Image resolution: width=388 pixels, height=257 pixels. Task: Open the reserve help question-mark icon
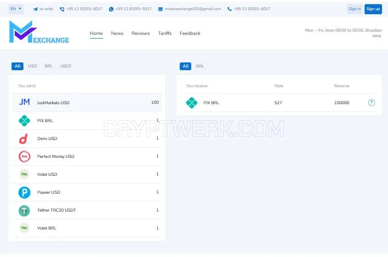coord(371,102)
